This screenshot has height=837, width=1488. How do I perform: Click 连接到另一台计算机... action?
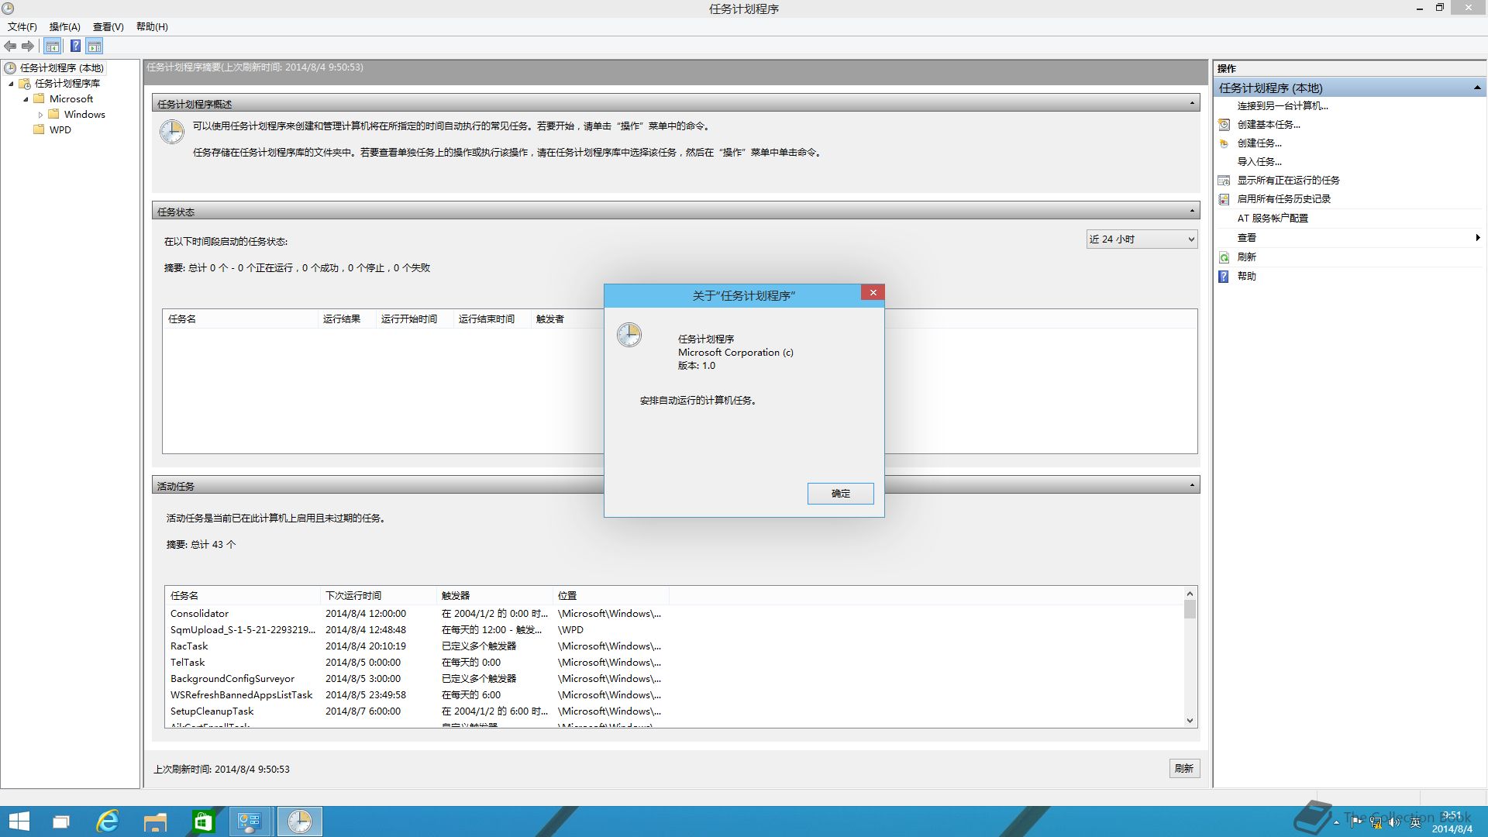(x=1283, y=106)
